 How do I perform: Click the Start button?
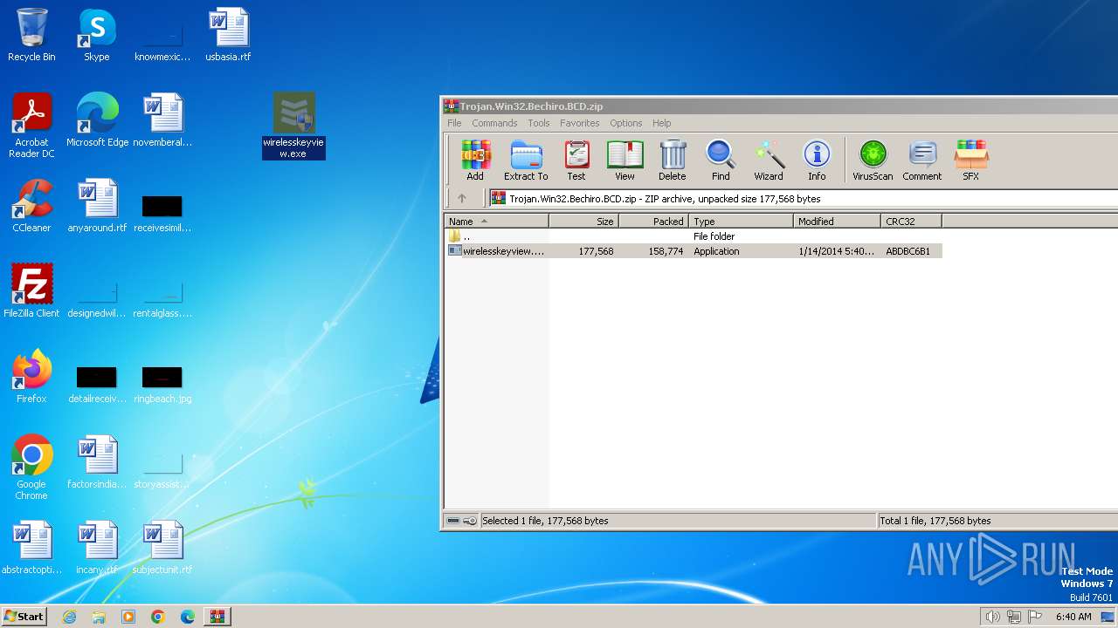click(x=24, y=617)
